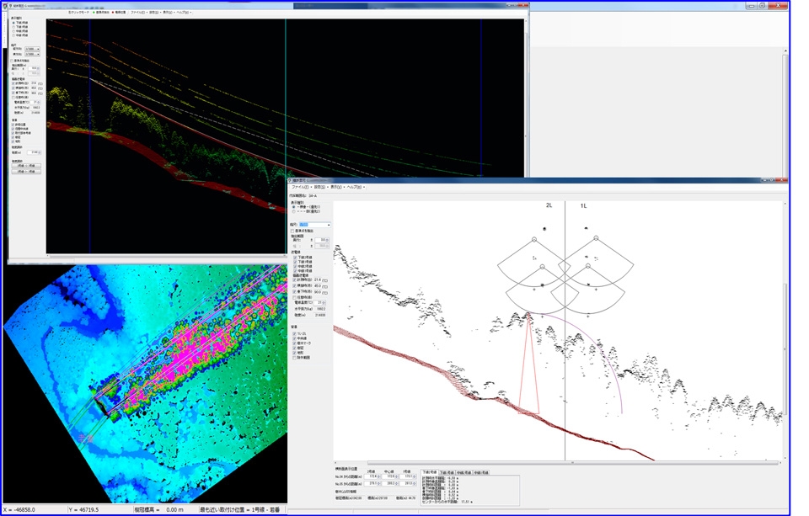This screenshot has height=516, width=809.
Task: Switch to second wire tab in bottom info panel
Action: pos(447,472)
